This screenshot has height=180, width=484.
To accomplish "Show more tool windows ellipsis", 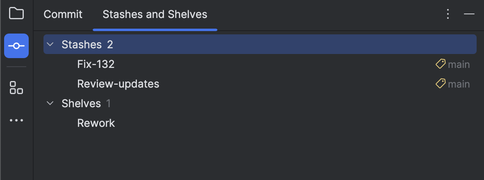I will (x=16, y=120).
